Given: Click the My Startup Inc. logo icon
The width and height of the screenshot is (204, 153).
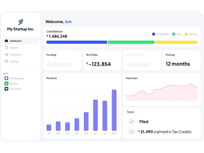Looking at the screenshot, I should [21, 22].
